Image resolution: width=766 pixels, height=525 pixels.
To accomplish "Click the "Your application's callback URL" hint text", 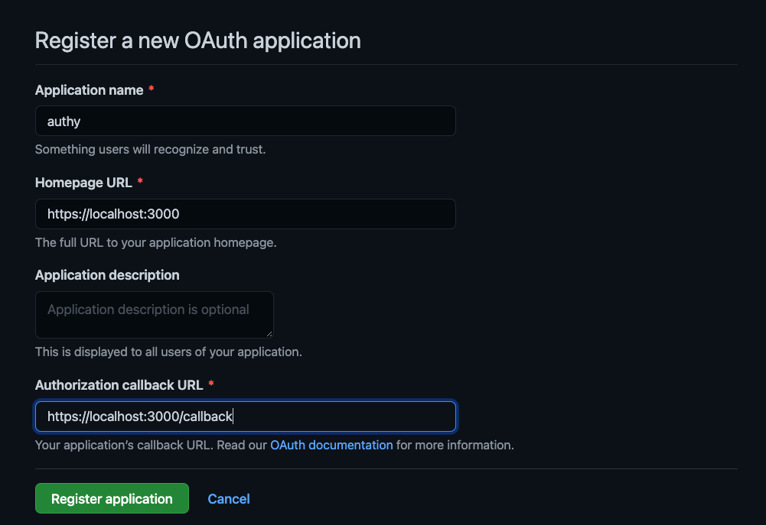I will (x=152, y=445).
